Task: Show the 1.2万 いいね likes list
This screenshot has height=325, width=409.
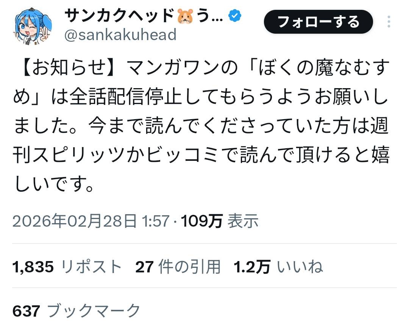Action: click(278, 267)
